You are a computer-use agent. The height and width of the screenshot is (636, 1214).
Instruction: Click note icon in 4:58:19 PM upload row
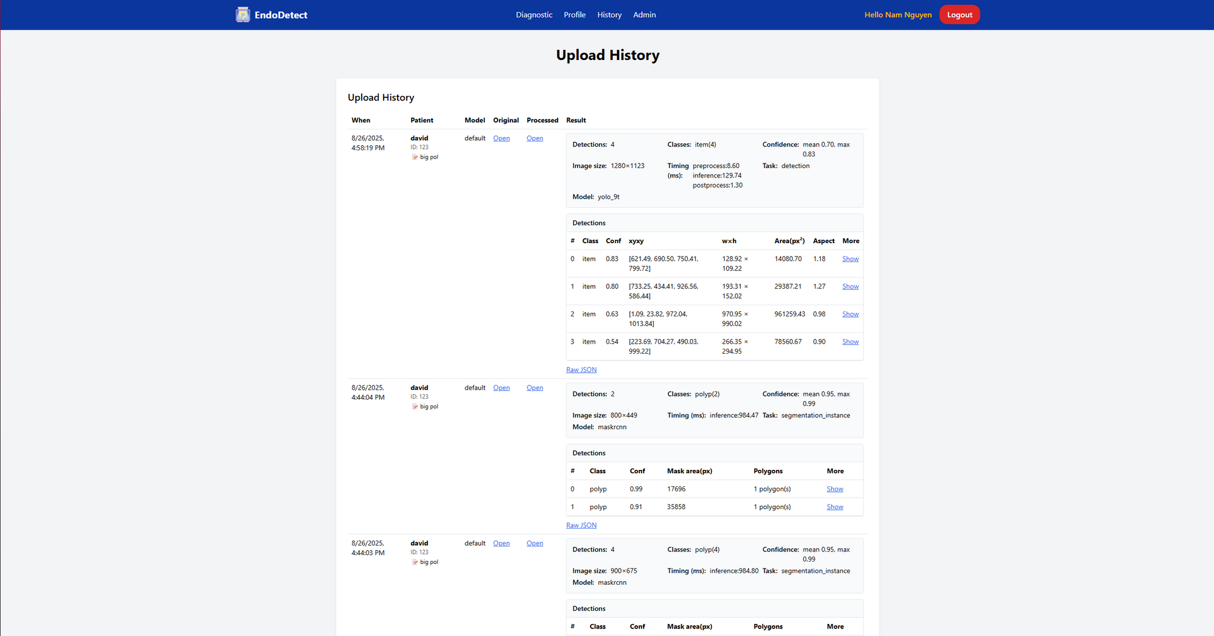(415, 157)
